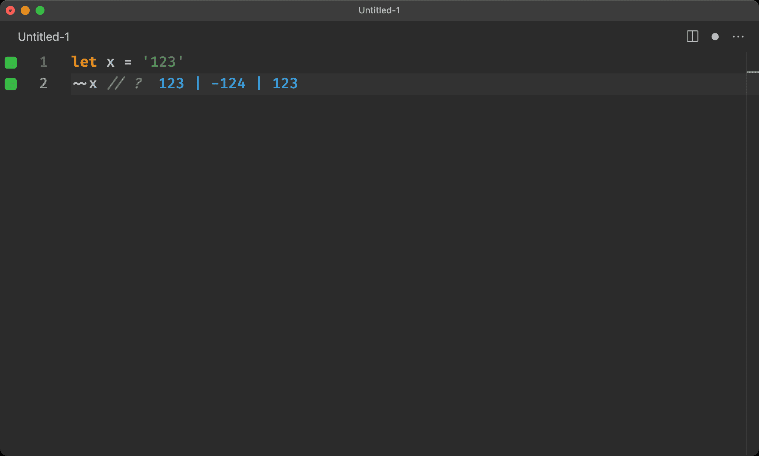Click line number 1 in the gutter

pos(43,62)
